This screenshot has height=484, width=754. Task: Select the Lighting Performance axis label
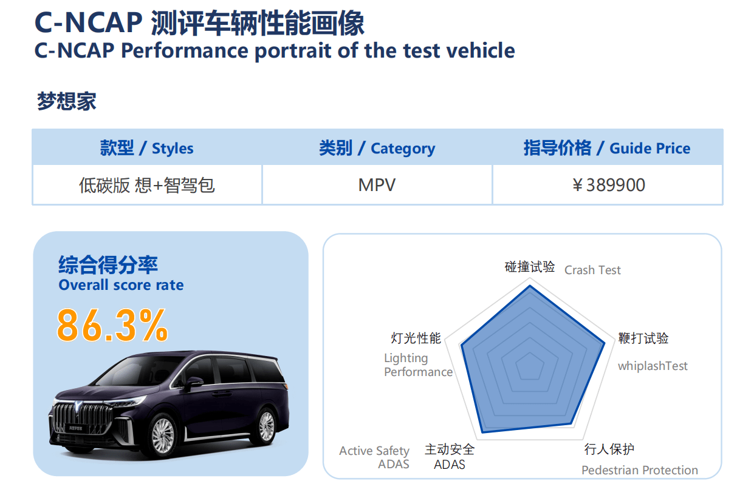tap(418, 365)
